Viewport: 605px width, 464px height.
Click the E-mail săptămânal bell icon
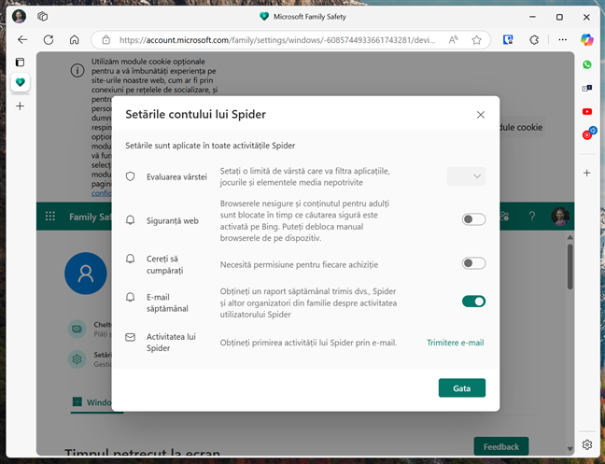[131, 297]
